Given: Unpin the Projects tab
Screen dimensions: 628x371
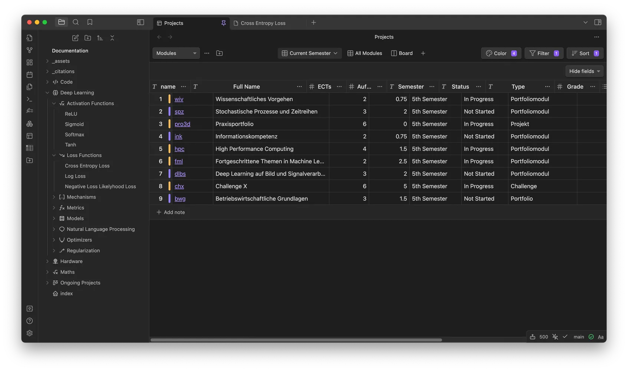Looking at the screenshot, I should 223,23.
